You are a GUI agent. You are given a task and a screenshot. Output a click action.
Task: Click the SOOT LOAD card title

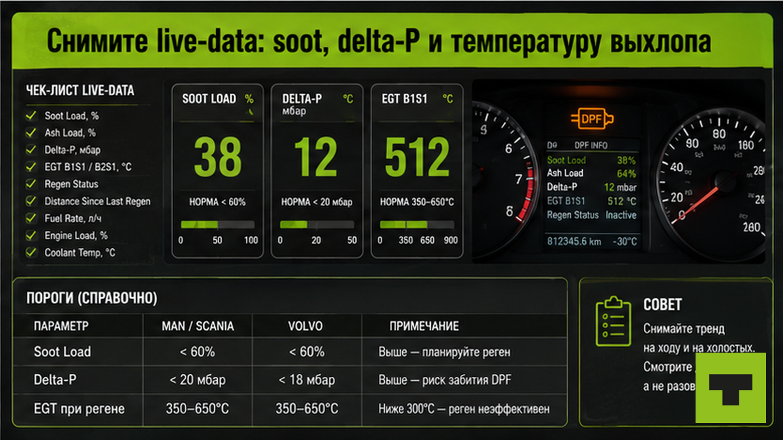click(x=209, y=99)
